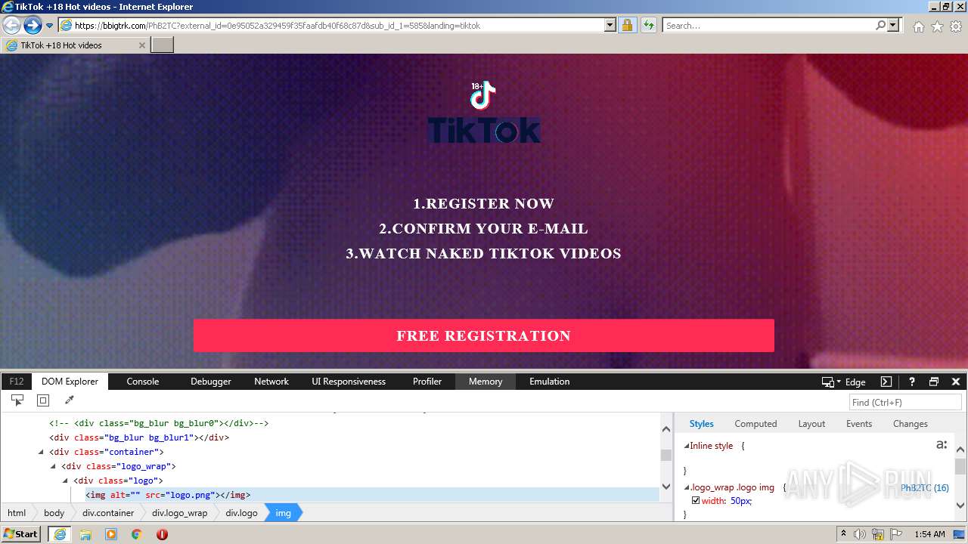Click the new tab button
This screenshot has height=544, width=968.
coord(163,45)
